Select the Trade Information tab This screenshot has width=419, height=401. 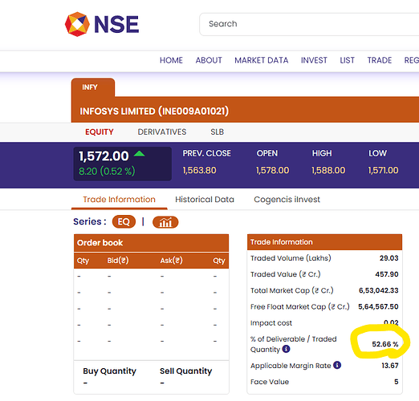[x=119, y=200]
